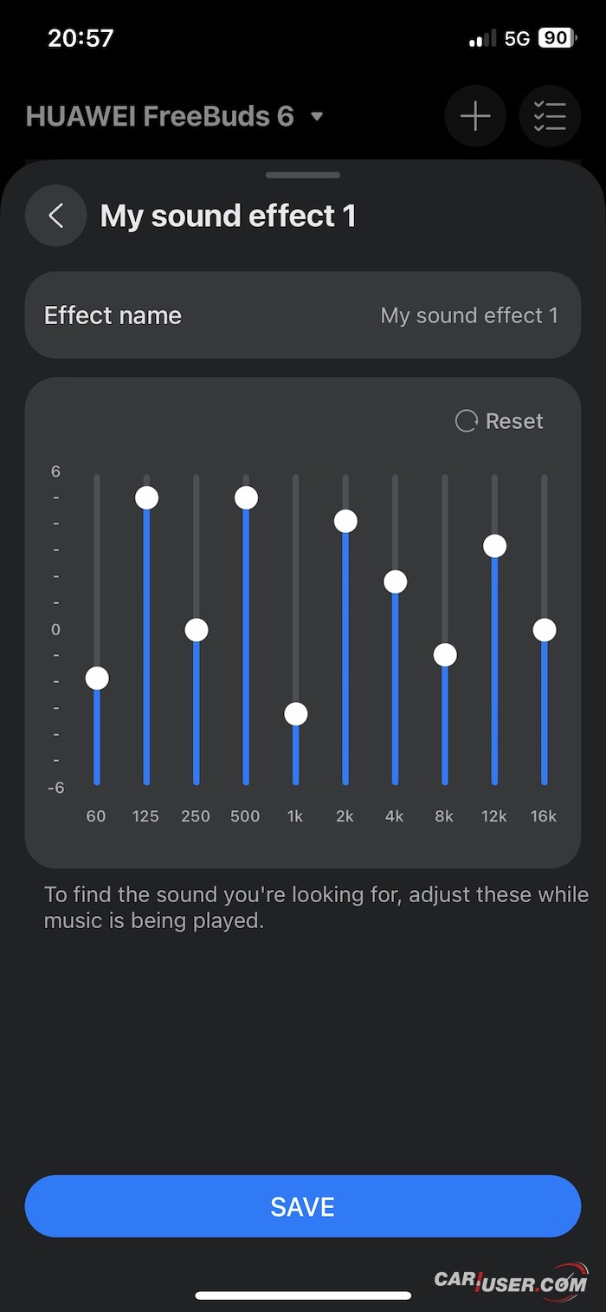Viewport: 606px width, 1312px height.
Task: Tap the Reset text label
Action: click(514, 421)
